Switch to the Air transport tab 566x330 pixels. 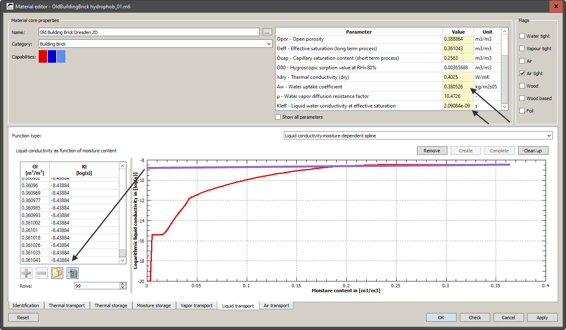tap(276, 306)
